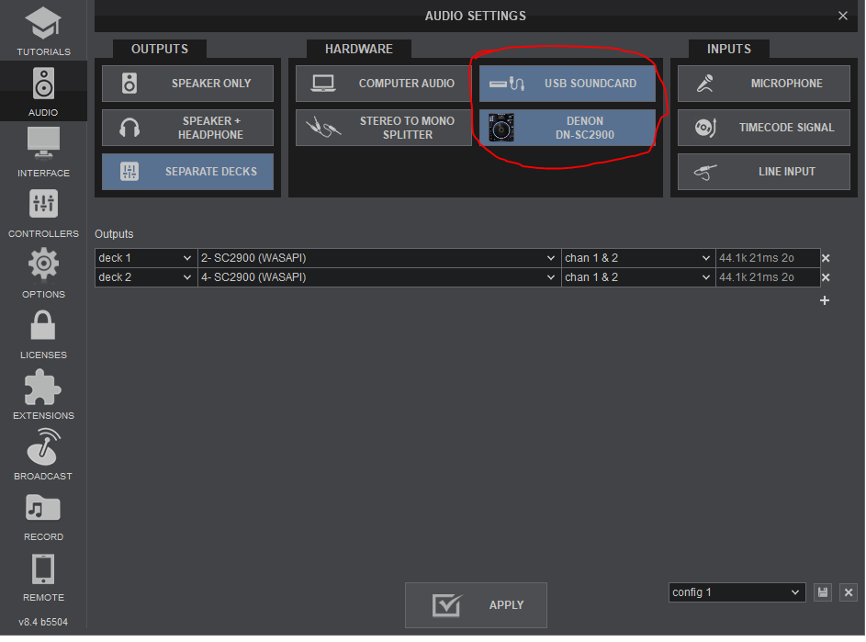Viewport: 866px width, 642px height.
Task: Enable the Timecode Signal input
Action: [764, 128]
